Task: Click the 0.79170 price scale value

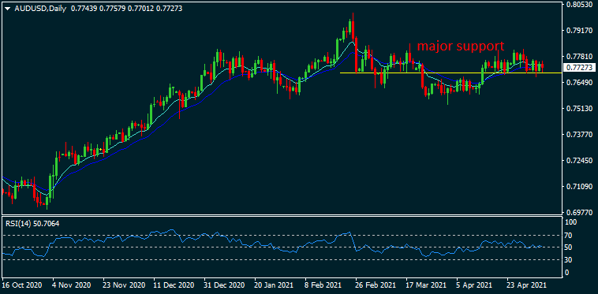Action: 579,31
